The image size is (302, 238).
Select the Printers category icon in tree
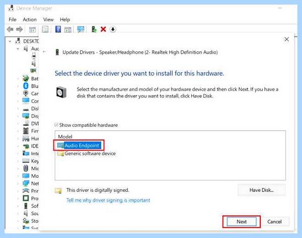(x=26, y=191)
